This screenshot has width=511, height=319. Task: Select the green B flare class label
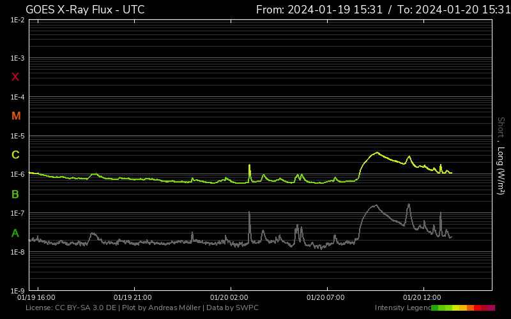coord(15,194)
